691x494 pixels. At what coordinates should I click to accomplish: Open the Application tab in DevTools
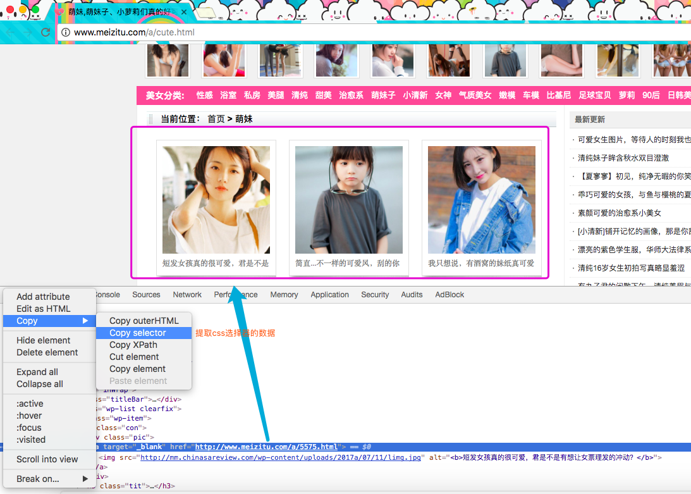(329, 295)
